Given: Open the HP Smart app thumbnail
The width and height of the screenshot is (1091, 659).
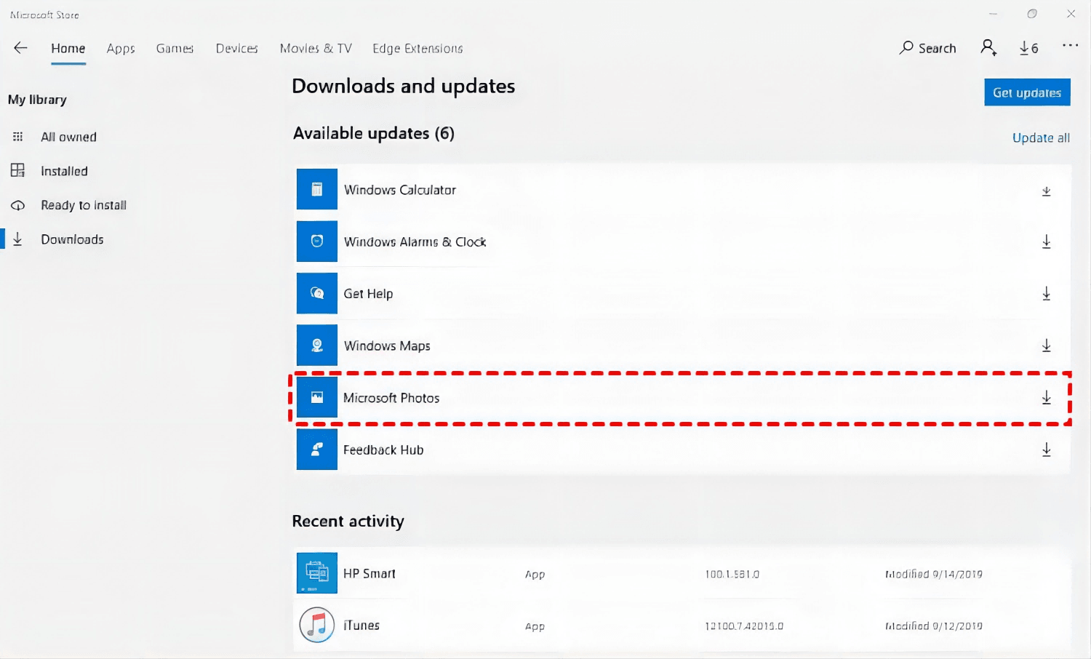Looking at the screenshot, I should pyautogui.click(x=317, y=573).
